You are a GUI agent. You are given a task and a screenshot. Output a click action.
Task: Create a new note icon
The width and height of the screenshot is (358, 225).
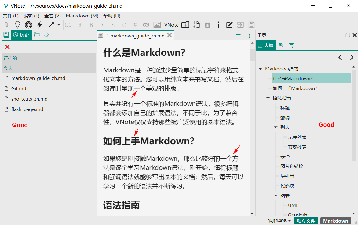click(196, 24)
